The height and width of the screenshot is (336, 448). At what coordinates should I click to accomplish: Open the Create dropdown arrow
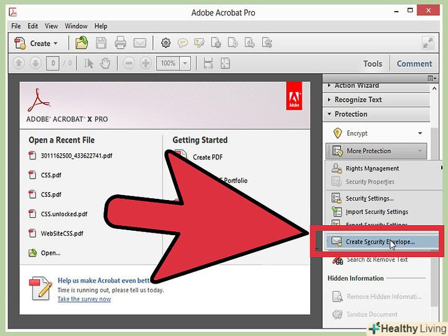56,44
